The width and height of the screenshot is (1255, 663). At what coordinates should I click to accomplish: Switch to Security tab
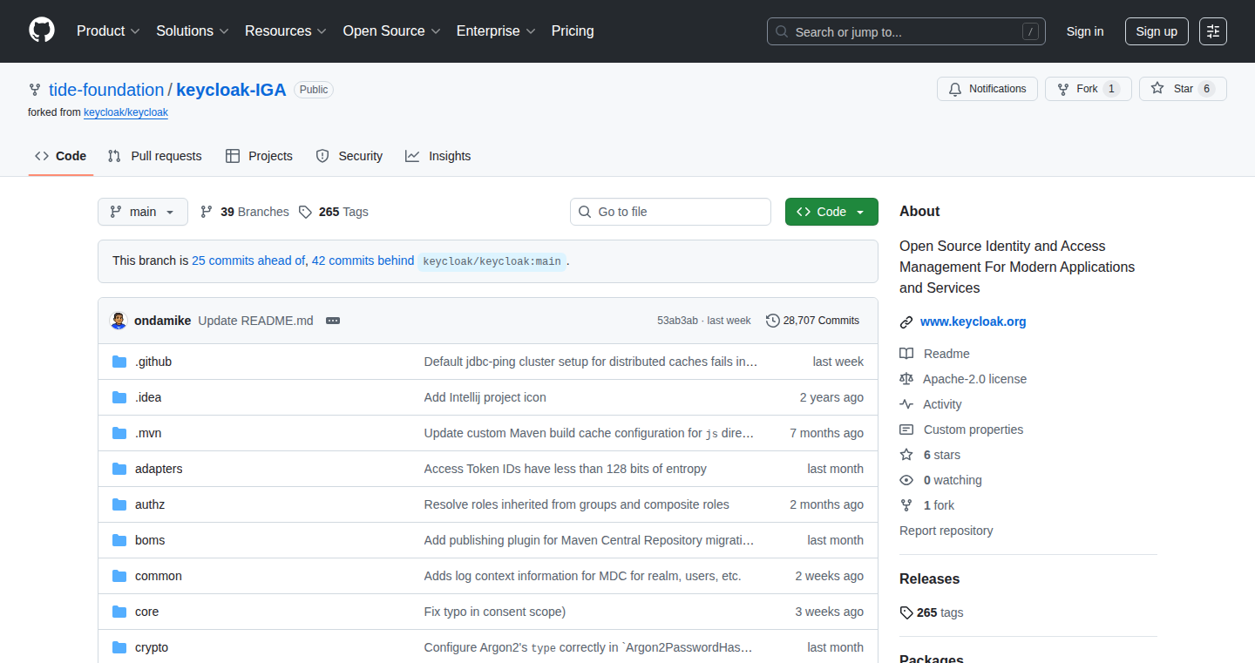click(349, 156)
